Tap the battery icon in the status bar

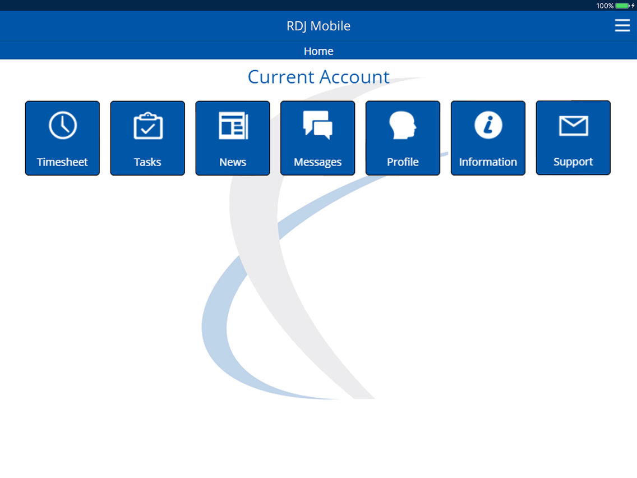click(622, 6)
